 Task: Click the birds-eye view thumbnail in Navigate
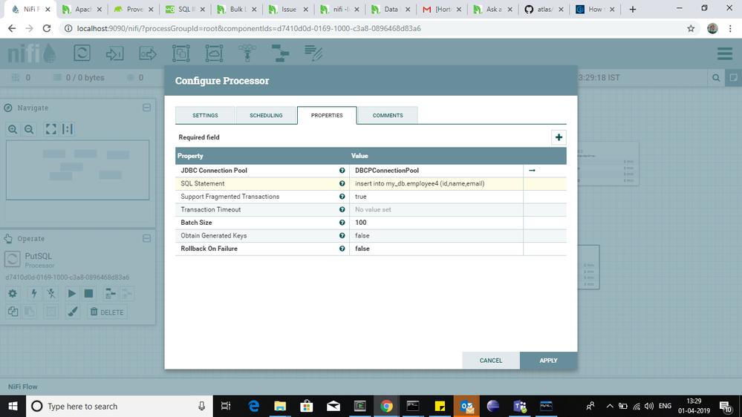point(77,170)
